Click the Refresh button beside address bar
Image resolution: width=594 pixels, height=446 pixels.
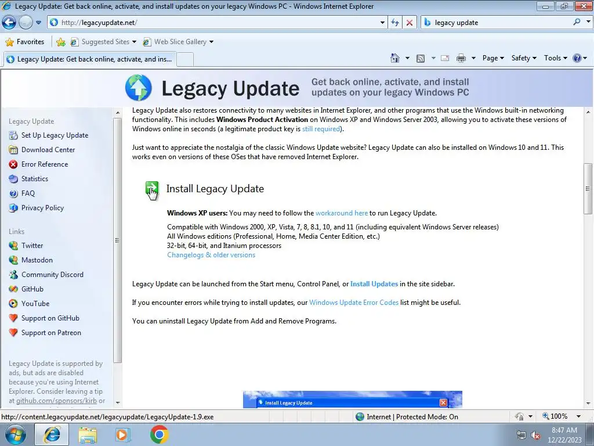[394, 23]
